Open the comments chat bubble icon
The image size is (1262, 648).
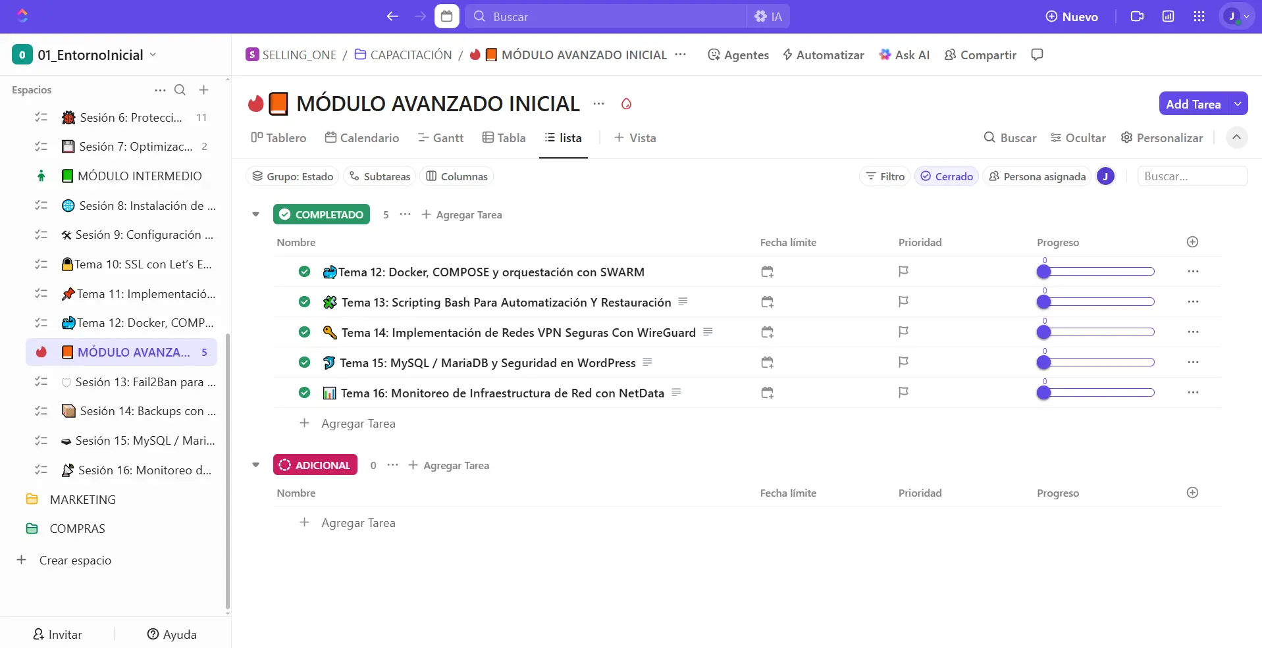[x=1037, y=55]
